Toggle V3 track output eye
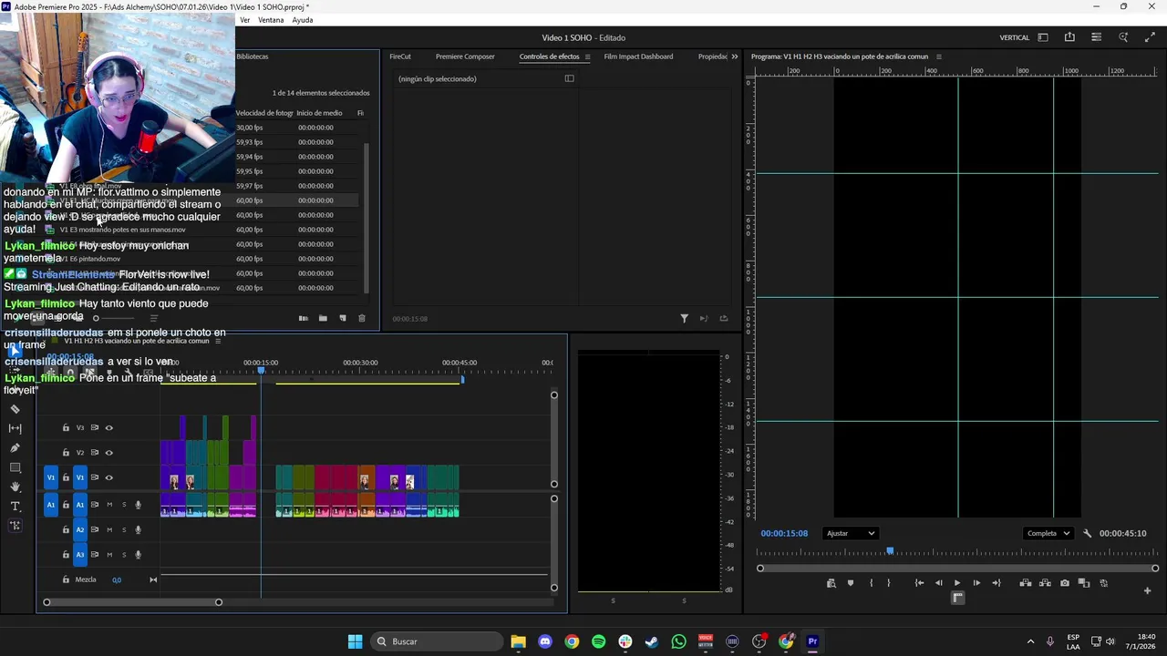 [x=108, y=427]
